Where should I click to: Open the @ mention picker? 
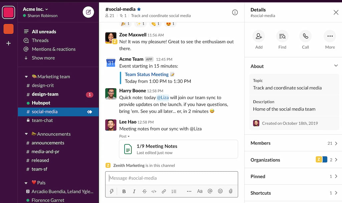210,191
